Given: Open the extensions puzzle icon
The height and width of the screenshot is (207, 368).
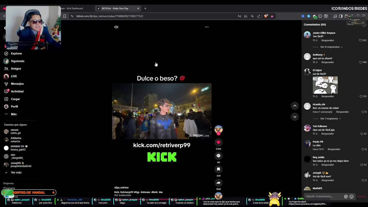Looking at the screenshot, I should click(320, 16).
